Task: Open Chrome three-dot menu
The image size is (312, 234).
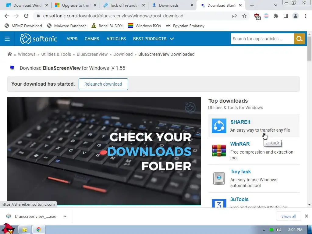Action: click(x=305, y=16)
